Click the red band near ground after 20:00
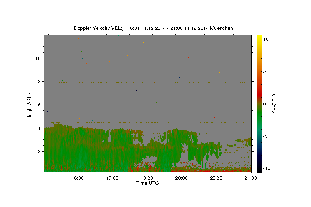311x207 pixels. pos(211,171)
